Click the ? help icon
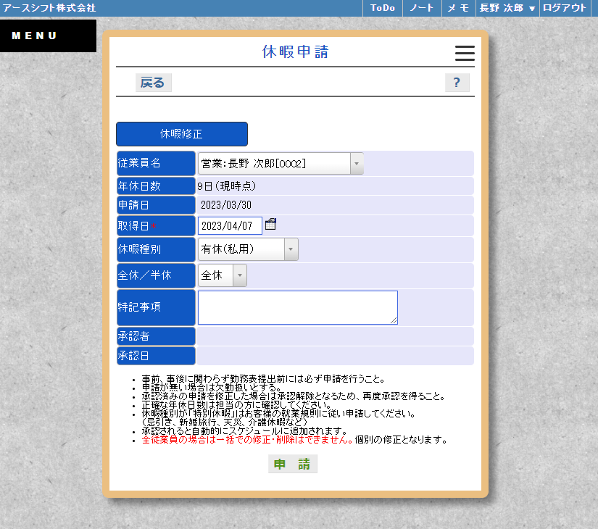 tap(457, 83)
